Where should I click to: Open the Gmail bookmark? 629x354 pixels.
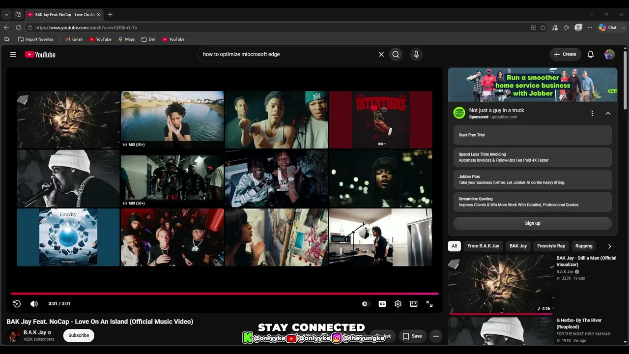(74, 39)
